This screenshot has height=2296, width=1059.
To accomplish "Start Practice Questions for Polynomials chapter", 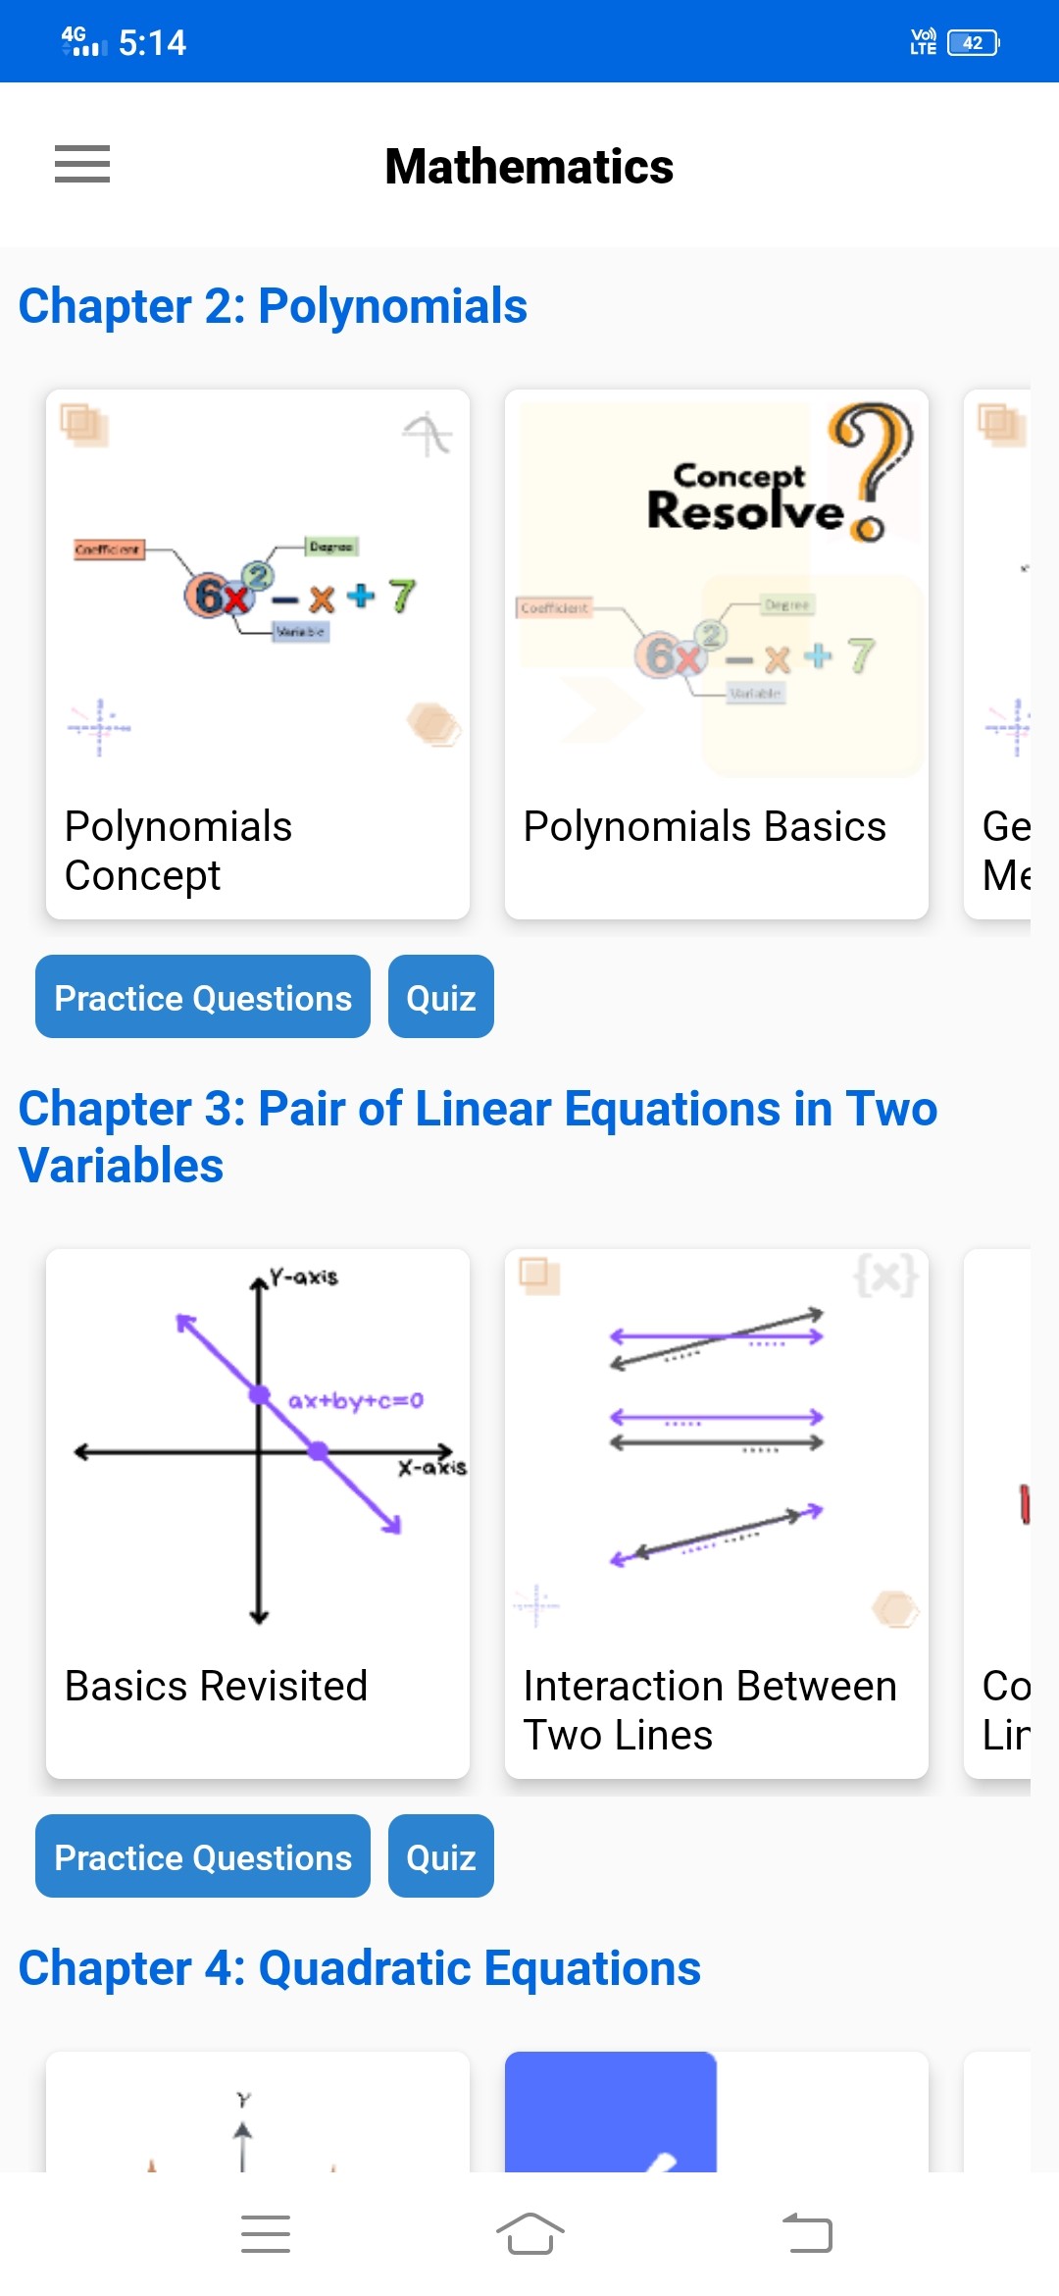I will point(203,997).
